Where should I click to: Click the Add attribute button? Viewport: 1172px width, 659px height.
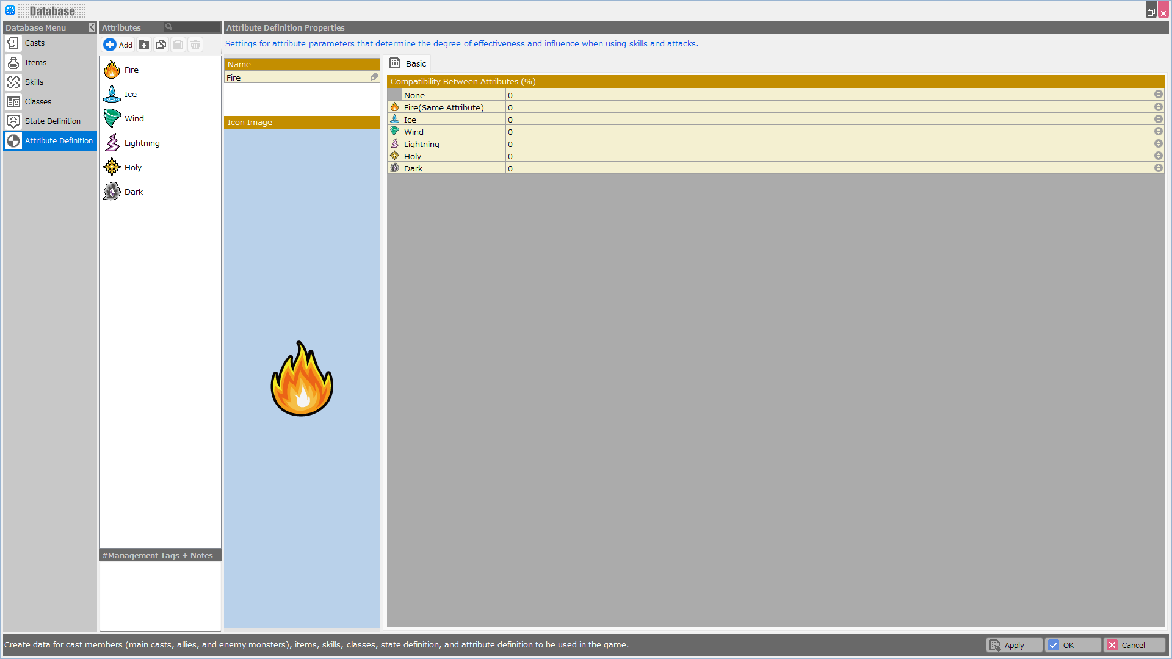[x=118, y=45]
